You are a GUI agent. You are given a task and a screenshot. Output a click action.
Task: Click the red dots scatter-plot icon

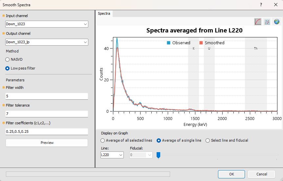[267, 22]
